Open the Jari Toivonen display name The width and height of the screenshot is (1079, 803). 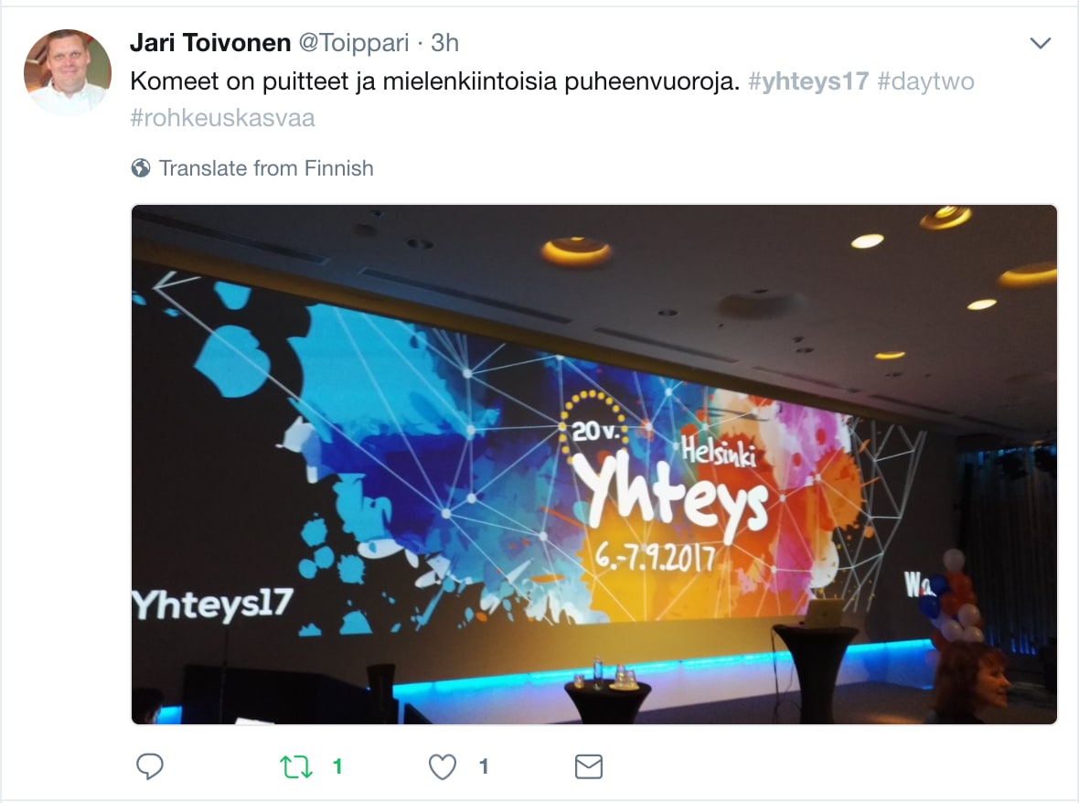click(x=210, y=43)
